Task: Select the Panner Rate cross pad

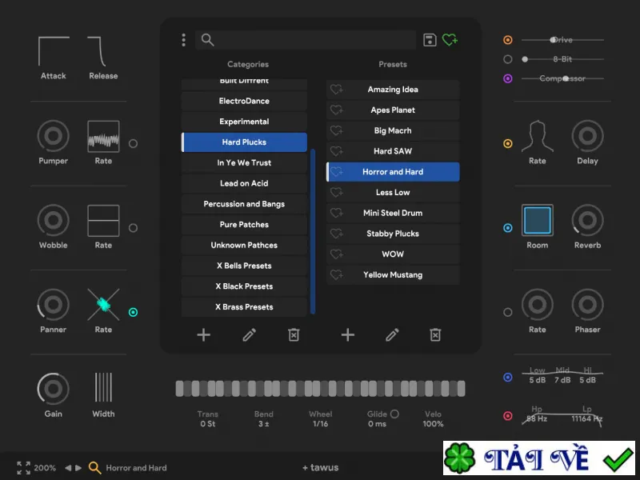Action: click(x=103, y=305)
